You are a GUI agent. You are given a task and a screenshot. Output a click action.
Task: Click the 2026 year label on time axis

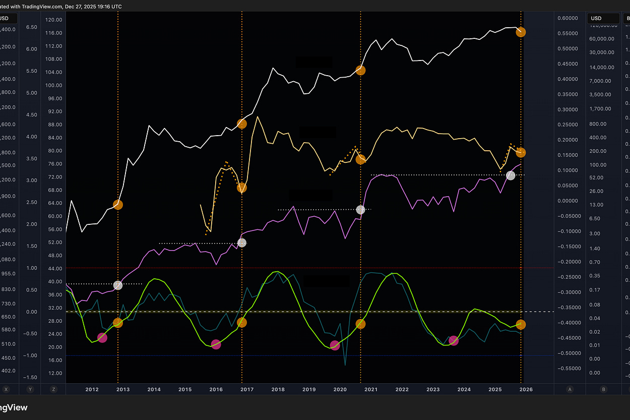[x=526, y=389]
